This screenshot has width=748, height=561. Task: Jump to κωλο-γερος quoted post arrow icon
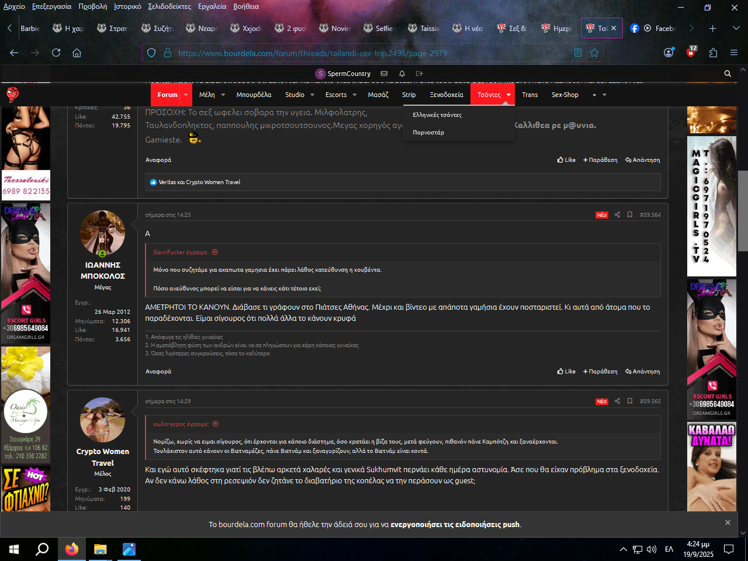tap(216, 424)
